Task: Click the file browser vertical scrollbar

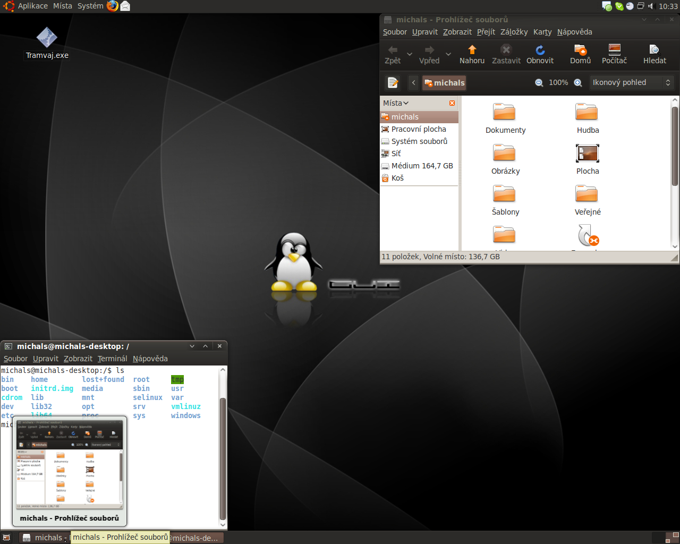Action: (x=675, y=146)
